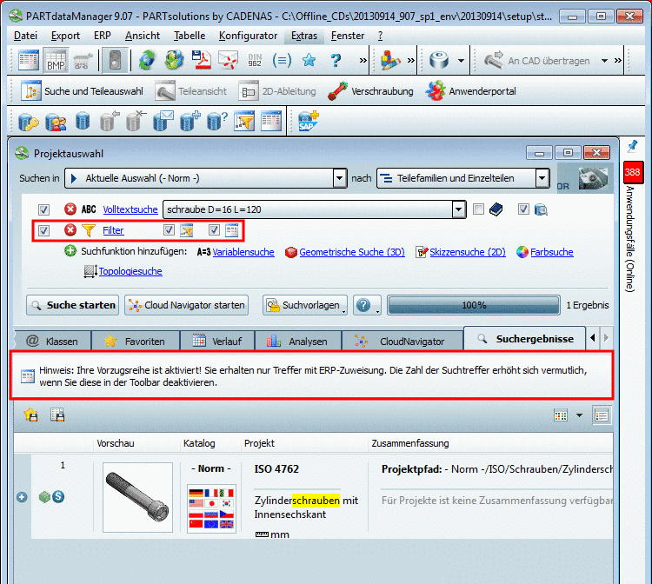This screenshot has width=652, height=584.
Task: Open the An CAD übertragen dropdown arrow
Action: tap(604, 61)
